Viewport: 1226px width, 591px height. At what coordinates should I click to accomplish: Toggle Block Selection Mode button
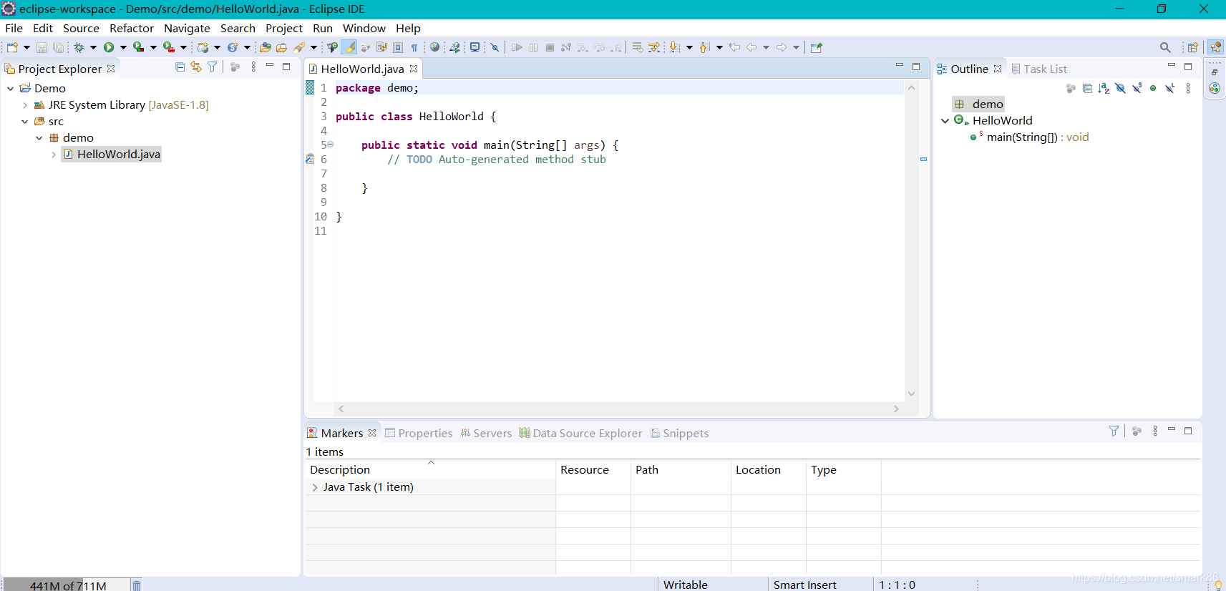coord(398,47)
